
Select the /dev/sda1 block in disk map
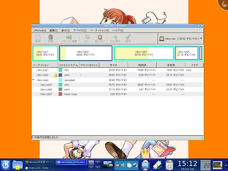point(45,53)
